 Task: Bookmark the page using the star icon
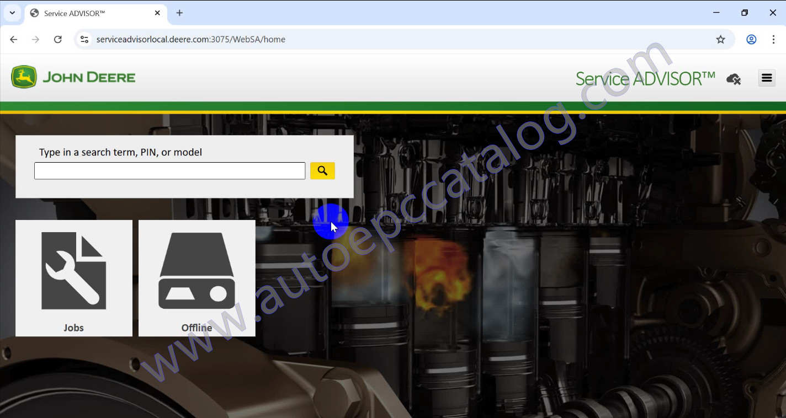click(721, 39)
